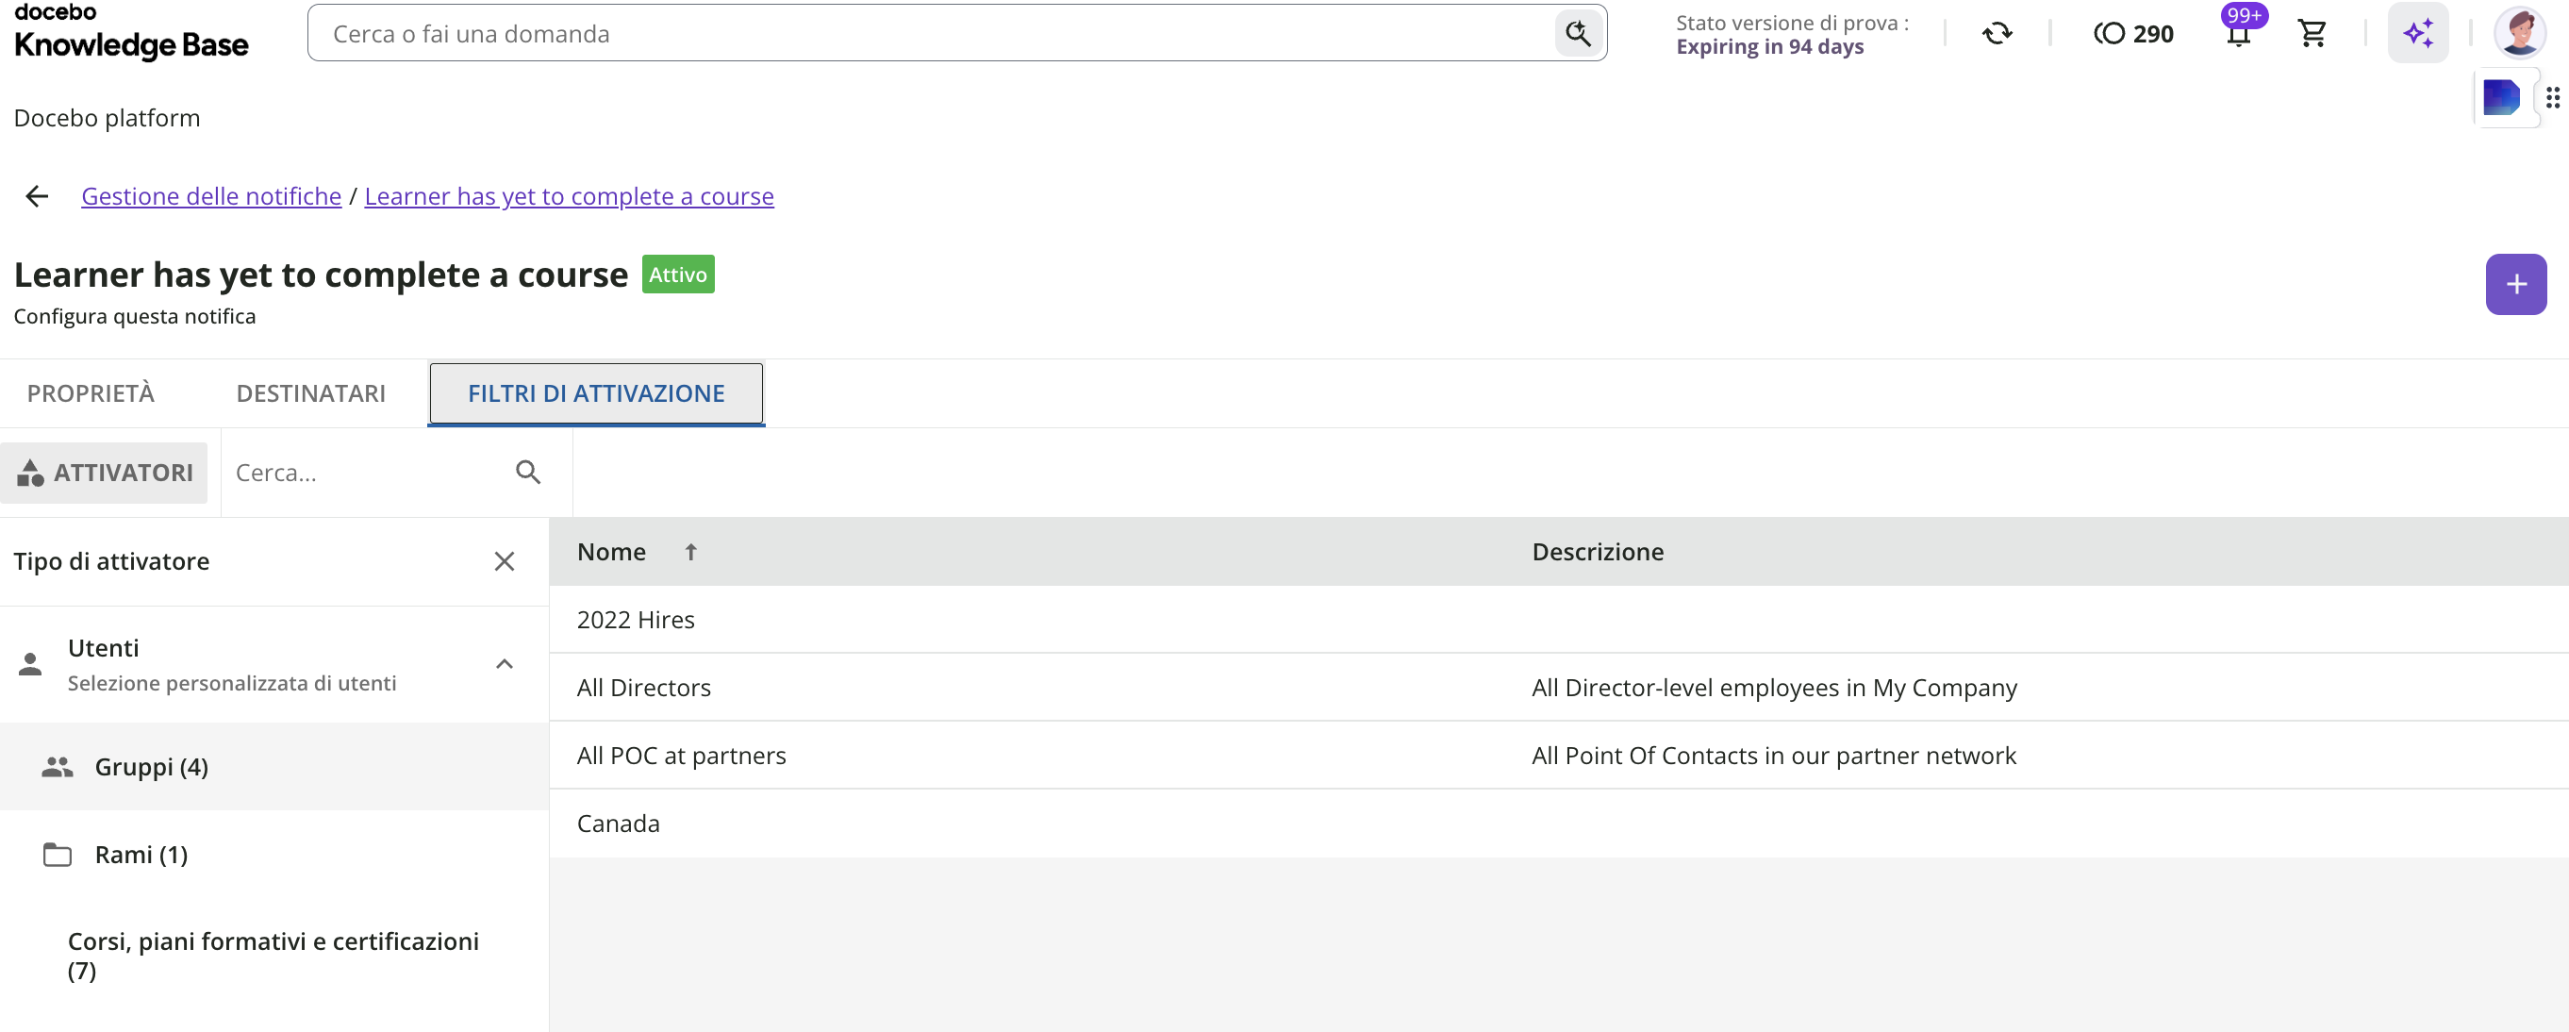Open the Gestione delle notifiche breadcrumb link
The height and width of the screenshot is (1032, 2569).
pos(211,196)
